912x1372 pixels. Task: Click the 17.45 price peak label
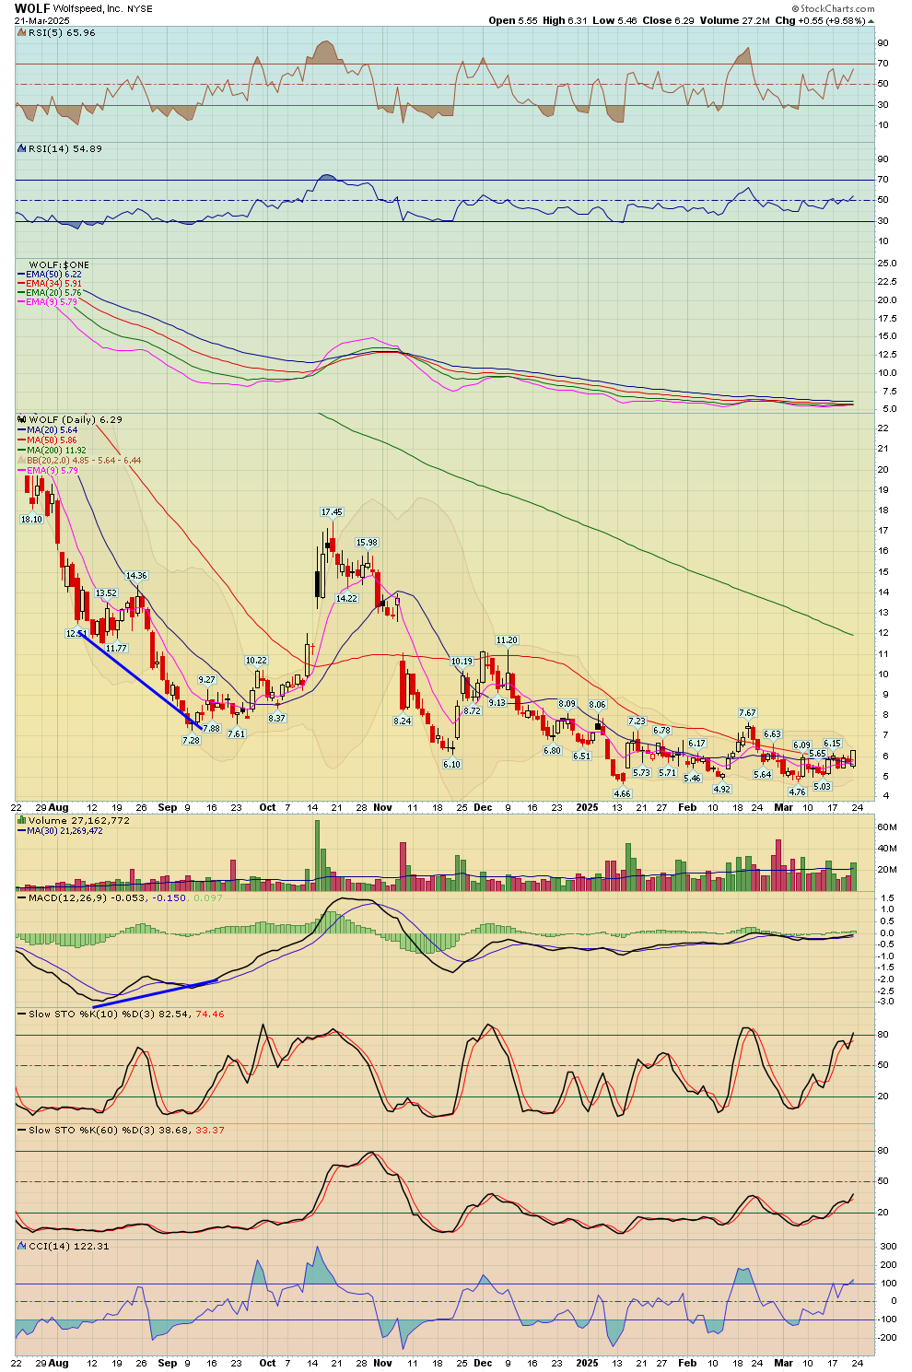coord(332,512)
